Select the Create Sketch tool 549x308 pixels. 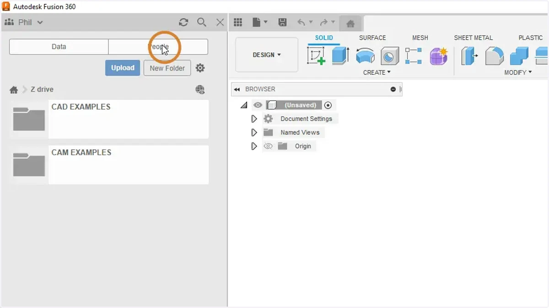[x=316, y=56]
